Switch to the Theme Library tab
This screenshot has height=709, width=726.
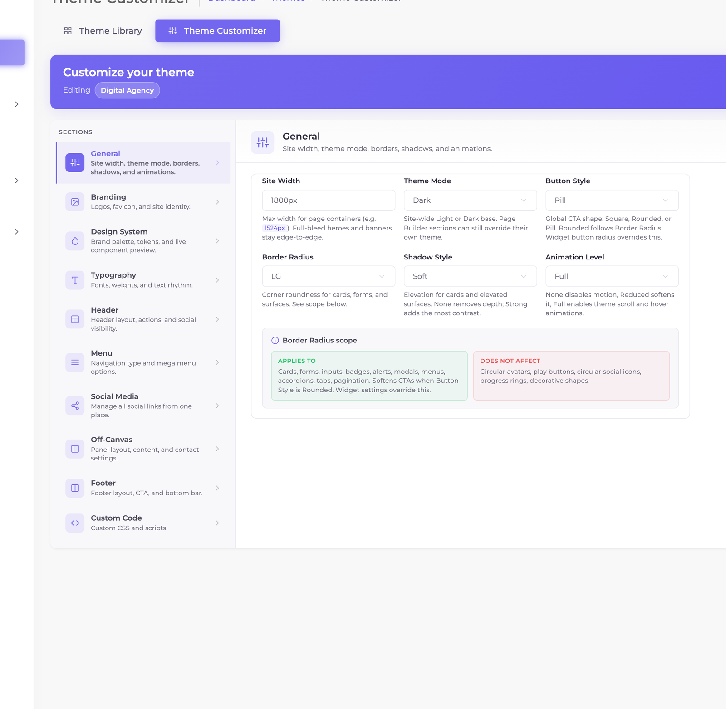pyautogui.click(x=103, y=31)
